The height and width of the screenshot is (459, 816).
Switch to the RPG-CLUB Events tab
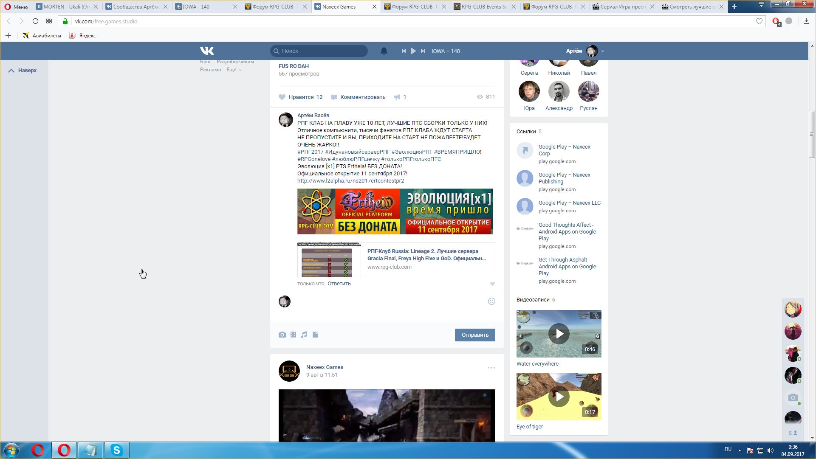pos(485,7)
